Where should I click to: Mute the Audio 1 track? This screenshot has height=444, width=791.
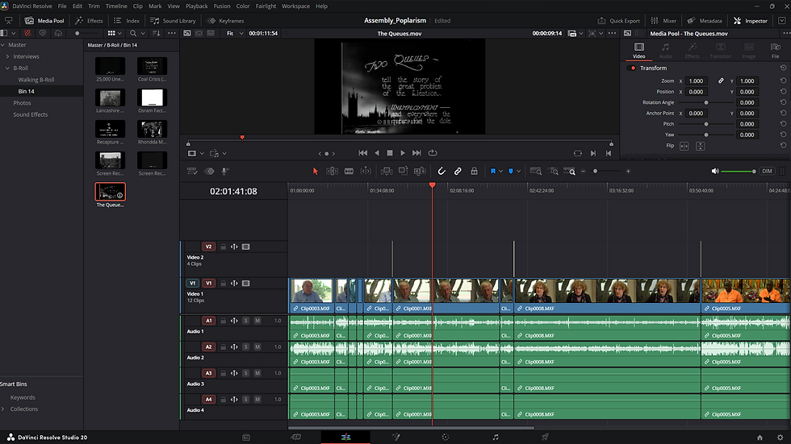coord(257,321)
